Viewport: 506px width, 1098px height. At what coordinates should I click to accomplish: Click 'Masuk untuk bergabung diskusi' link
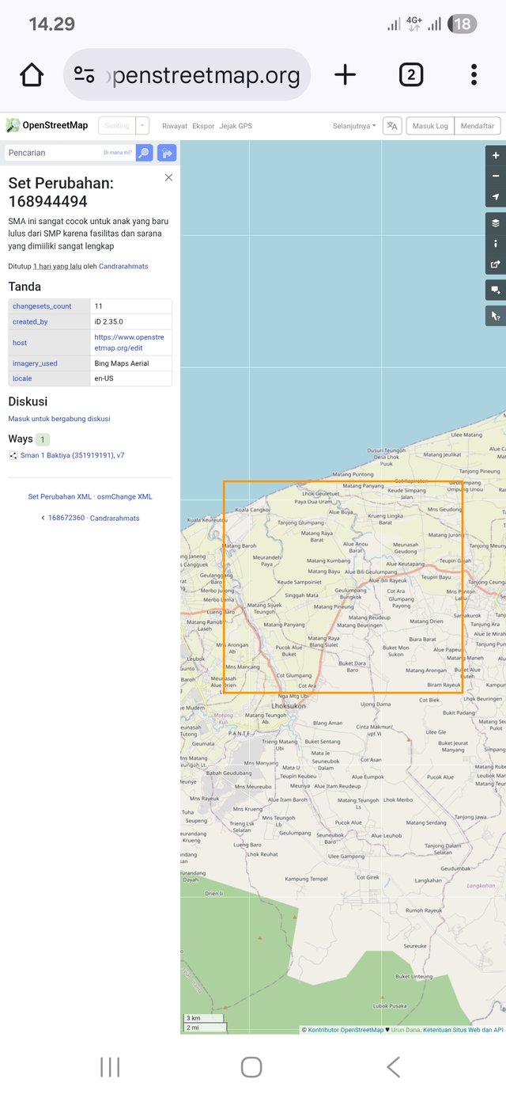59,419
